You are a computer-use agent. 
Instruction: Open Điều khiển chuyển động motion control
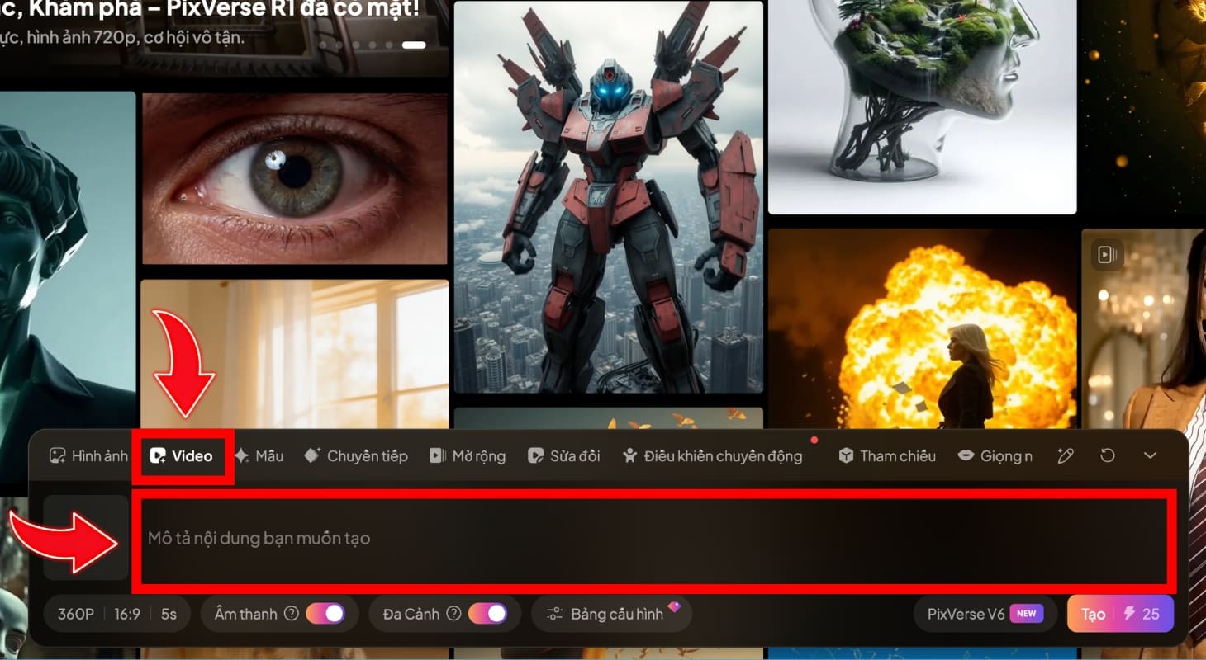[715, 455]
